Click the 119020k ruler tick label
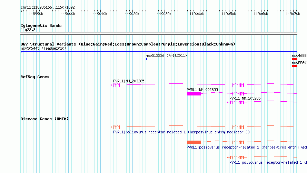This screenshot has height=173, width=307. point(132,14)
